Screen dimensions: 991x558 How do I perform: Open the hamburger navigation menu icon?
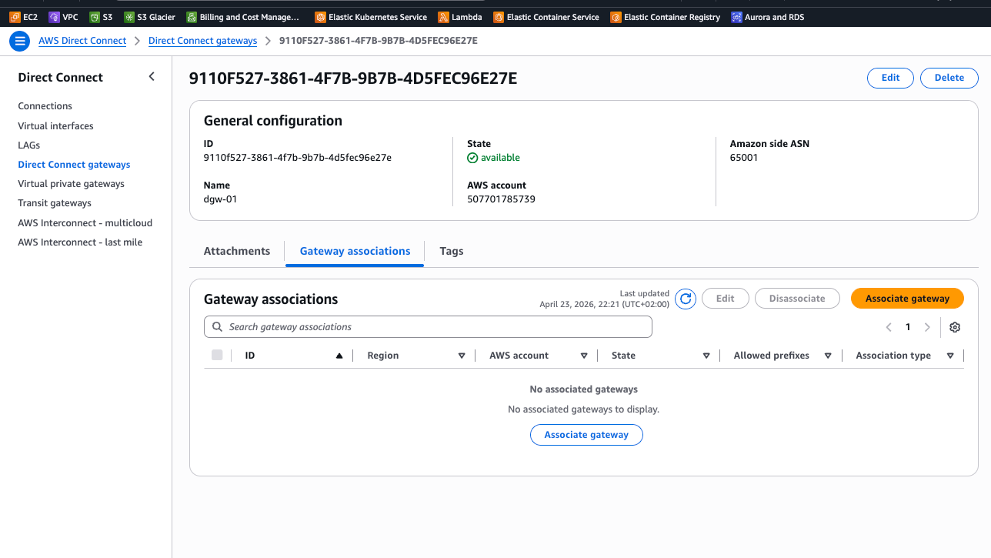[x=19, y=41]
